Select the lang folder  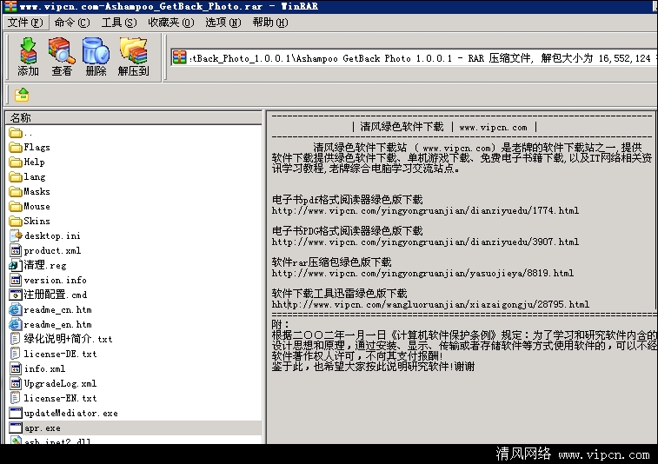28,176
